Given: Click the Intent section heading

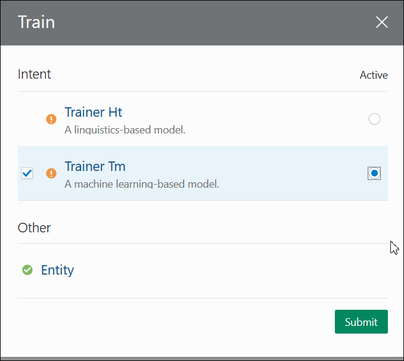Looking at the screenshot, I should (x=35, y=74).
